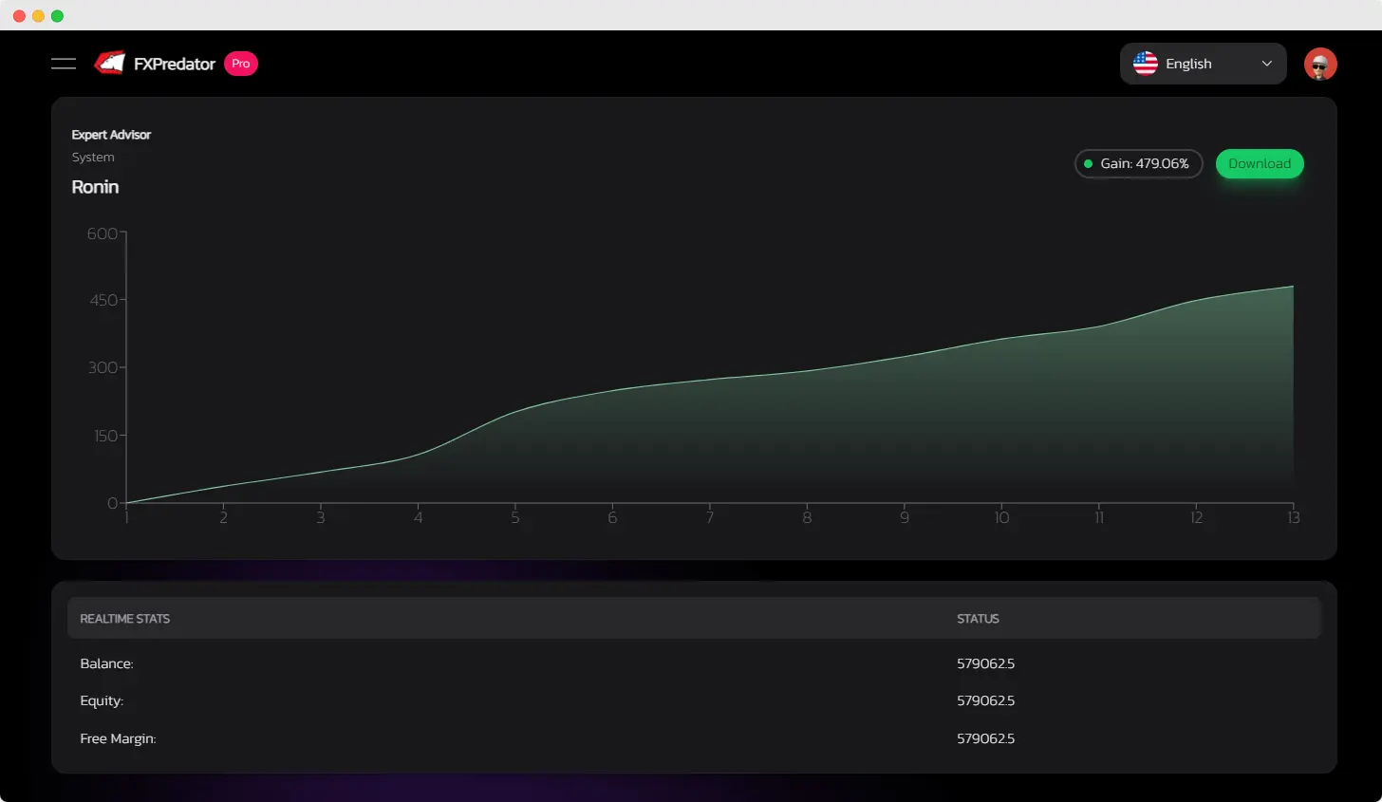Open the hamburger menu
Viewport: 1382px width, 802px height.
(x=64, y=64)
